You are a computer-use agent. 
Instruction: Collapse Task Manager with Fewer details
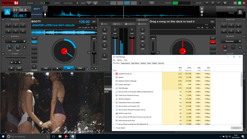(x=119, y=128)
